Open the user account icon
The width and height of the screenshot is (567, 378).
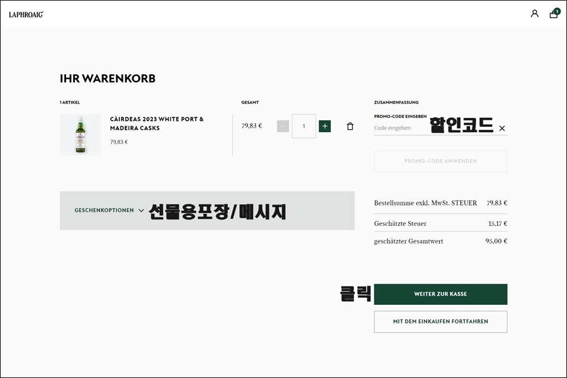535,14
